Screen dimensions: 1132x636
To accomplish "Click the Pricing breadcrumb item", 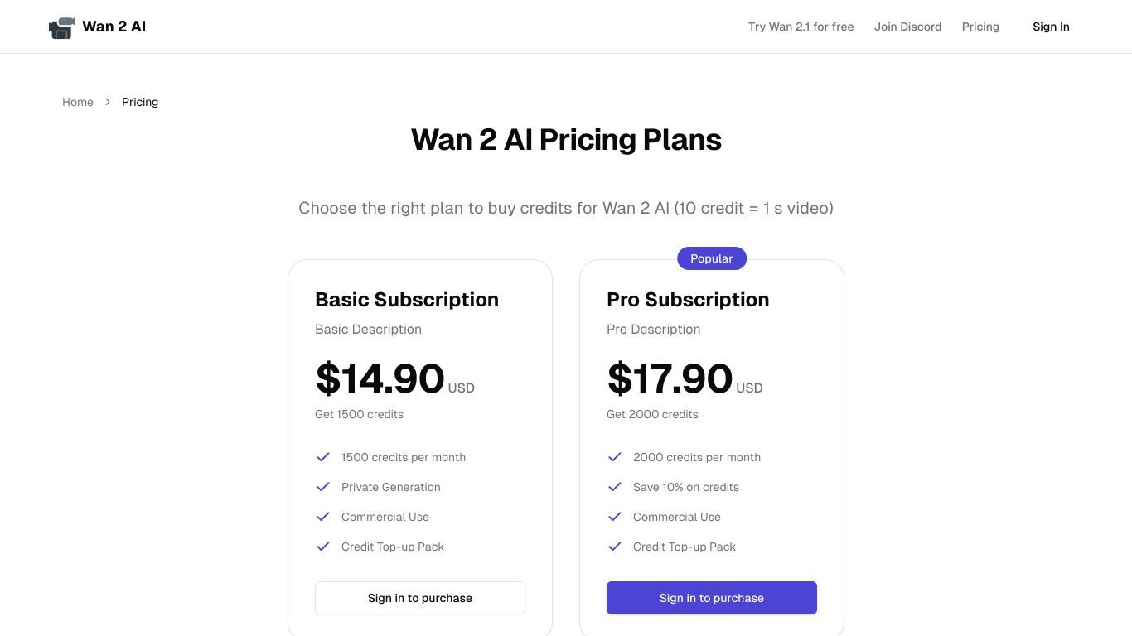I will click(x=140, y=102).
